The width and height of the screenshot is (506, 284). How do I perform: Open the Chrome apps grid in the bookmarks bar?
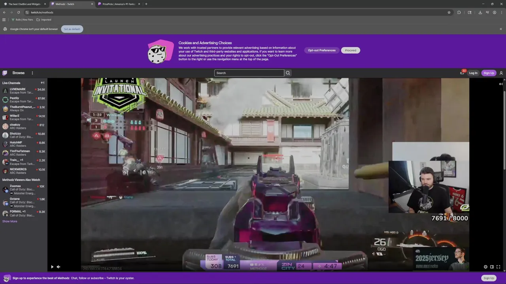[x=4, y=20]
